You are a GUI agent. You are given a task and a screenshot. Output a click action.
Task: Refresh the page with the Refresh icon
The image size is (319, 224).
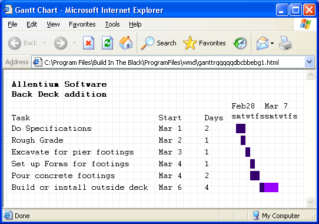pos(108,43)
